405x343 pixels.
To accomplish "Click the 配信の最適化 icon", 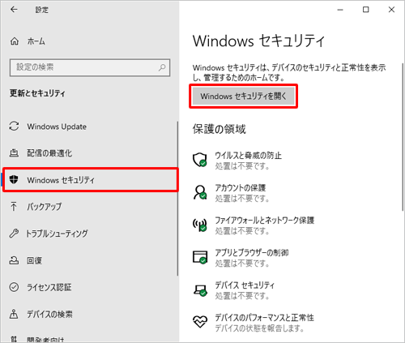I will (14, 153).
